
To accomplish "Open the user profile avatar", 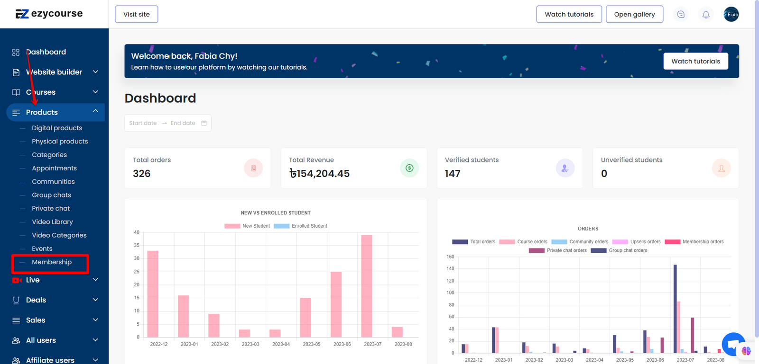I will click(x=731, y=14).
